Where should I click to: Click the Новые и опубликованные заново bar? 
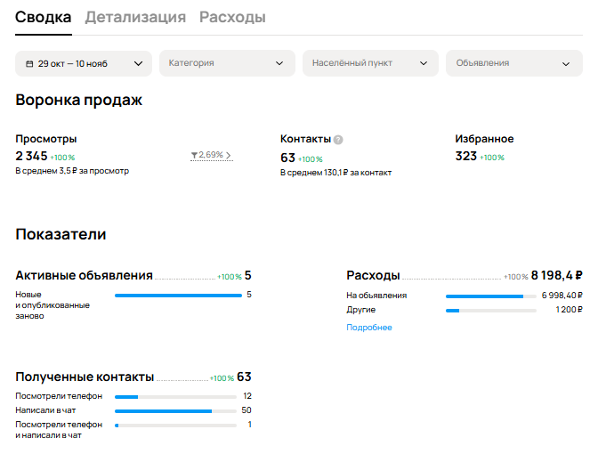coord(178,295)
